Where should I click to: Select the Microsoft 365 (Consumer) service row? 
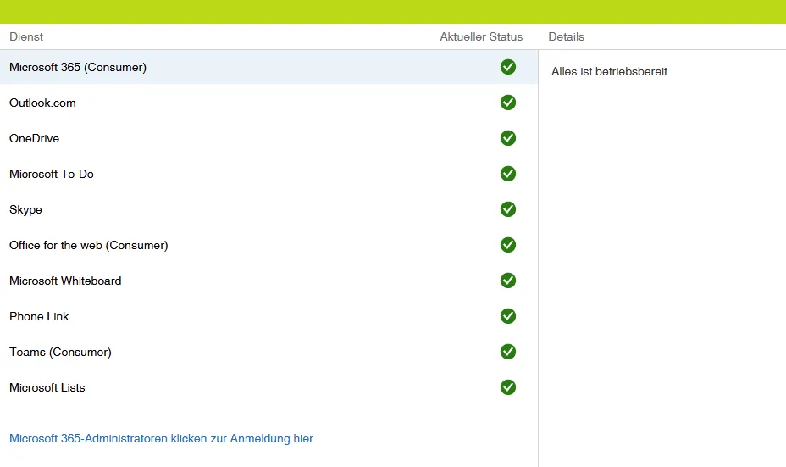268,67
